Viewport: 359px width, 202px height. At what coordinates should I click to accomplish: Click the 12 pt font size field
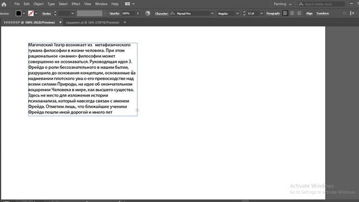point(253,13)
